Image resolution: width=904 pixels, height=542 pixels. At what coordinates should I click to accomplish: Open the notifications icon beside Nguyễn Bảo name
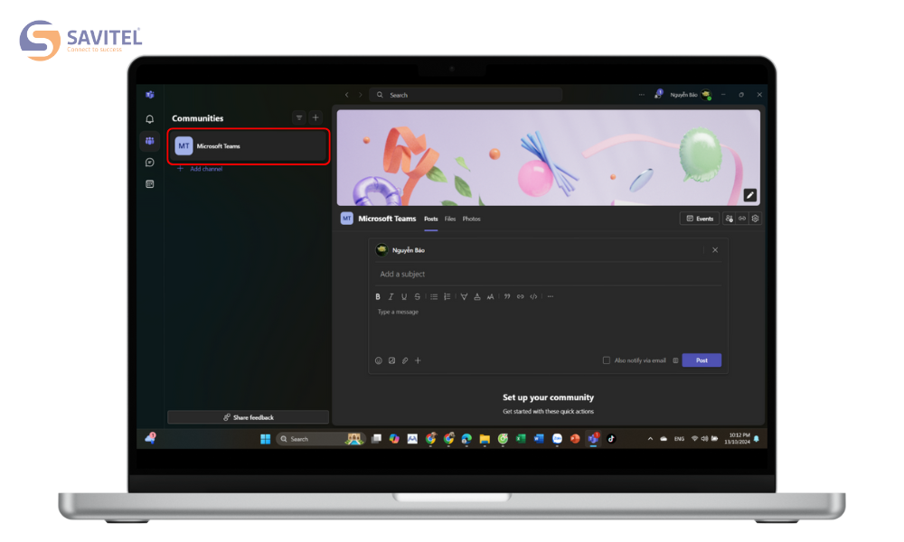pos(658,95)
